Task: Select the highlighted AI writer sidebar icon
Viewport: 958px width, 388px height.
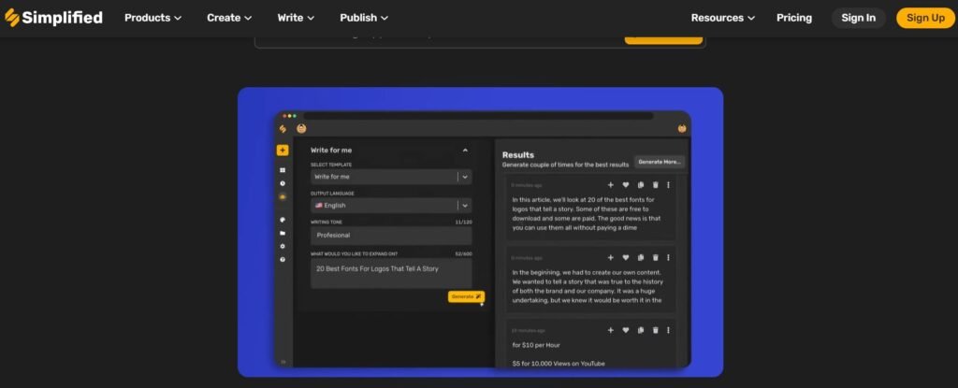Action: 283,197
